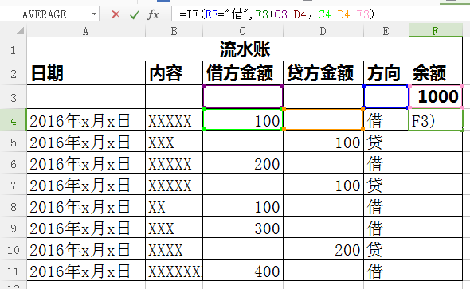Select column C header

pyautogui.click(x=243, y=31)
